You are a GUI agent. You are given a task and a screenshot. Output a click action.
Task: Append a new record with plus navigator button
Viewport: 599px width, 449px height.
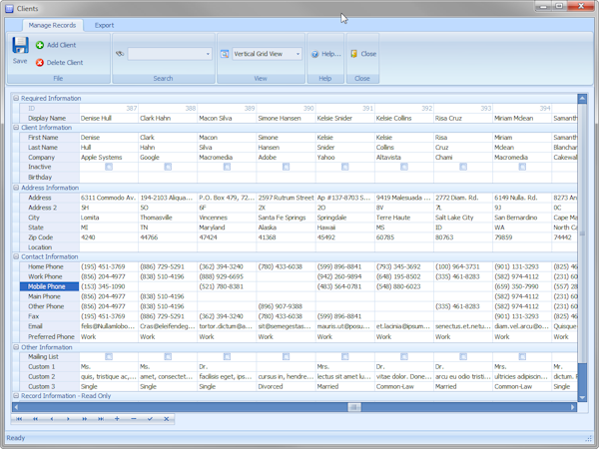coord(117,419)
